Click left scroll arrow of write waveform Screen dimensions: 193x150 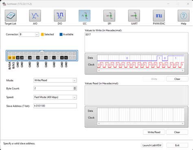(99, 71)
